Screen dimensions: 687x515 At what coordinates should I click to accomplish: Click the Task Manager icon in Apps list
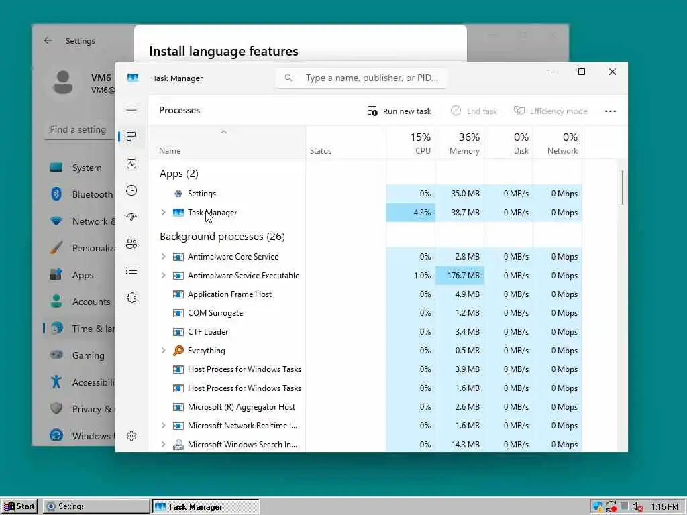(x=178, y=213)
